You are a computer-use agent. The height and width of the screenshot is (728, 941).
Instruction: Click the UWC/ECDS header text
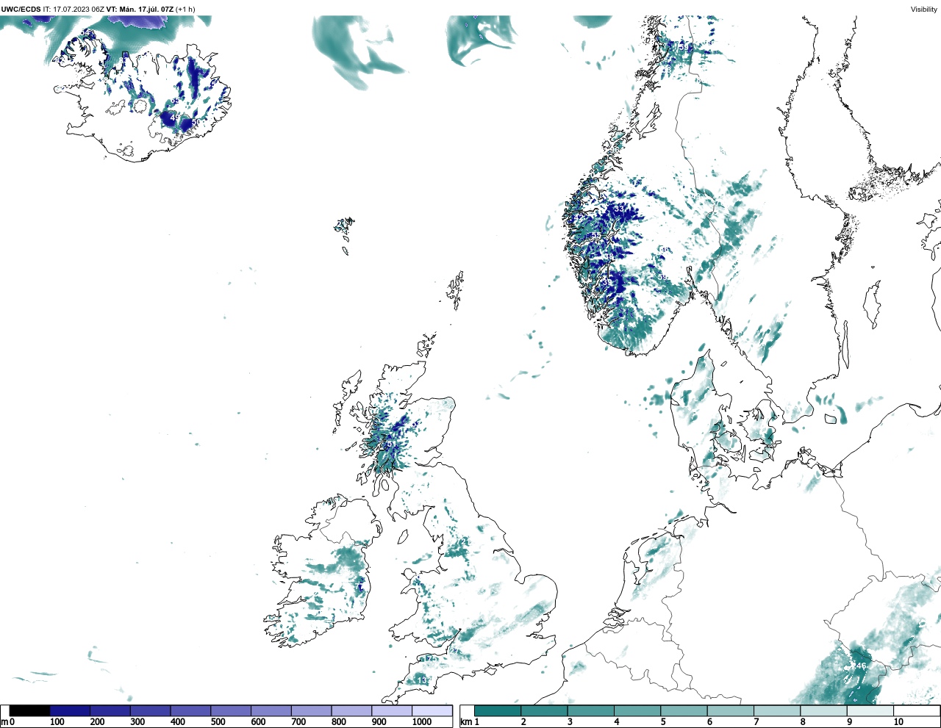[21, 10]
